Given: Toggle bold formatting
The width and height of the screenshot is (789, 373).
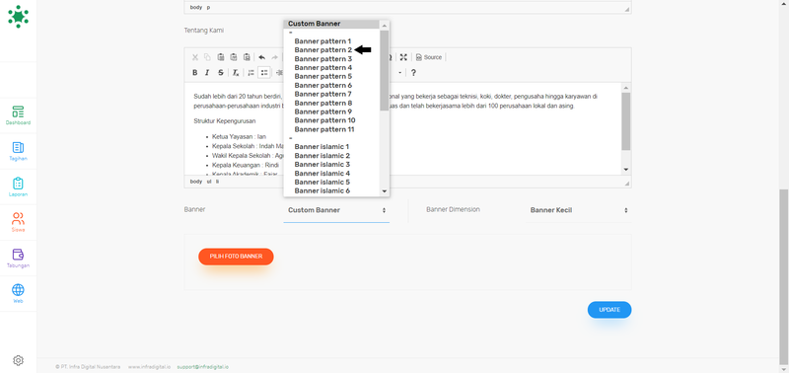Looking at the screenshot, I should tap(195, 72).
